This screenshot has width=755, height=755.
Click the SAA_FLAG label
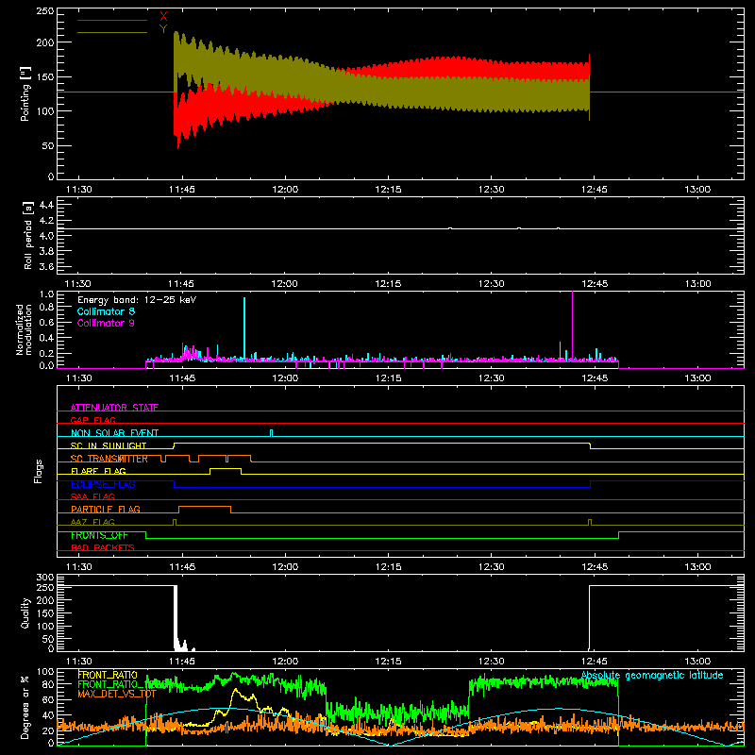pos(92,496)
